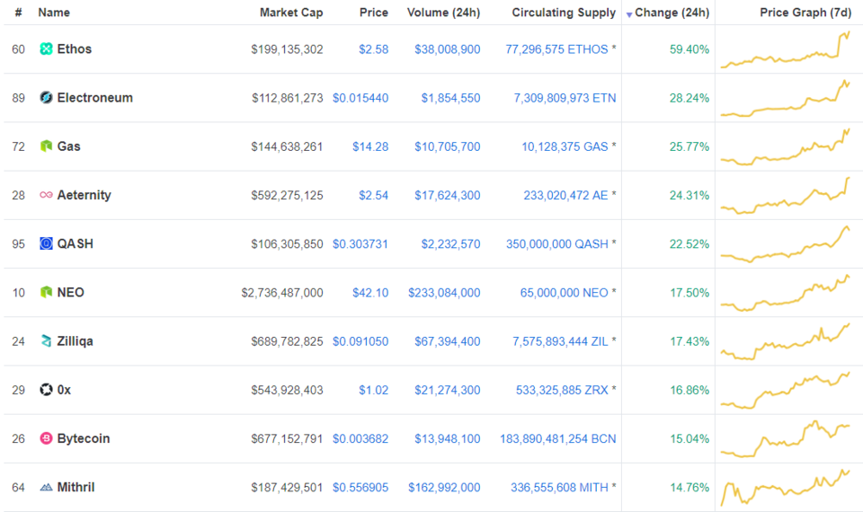Viewport: 863px width, 512px height.
Task: Click the QASH coin logo icon
Action: point(46,243)
